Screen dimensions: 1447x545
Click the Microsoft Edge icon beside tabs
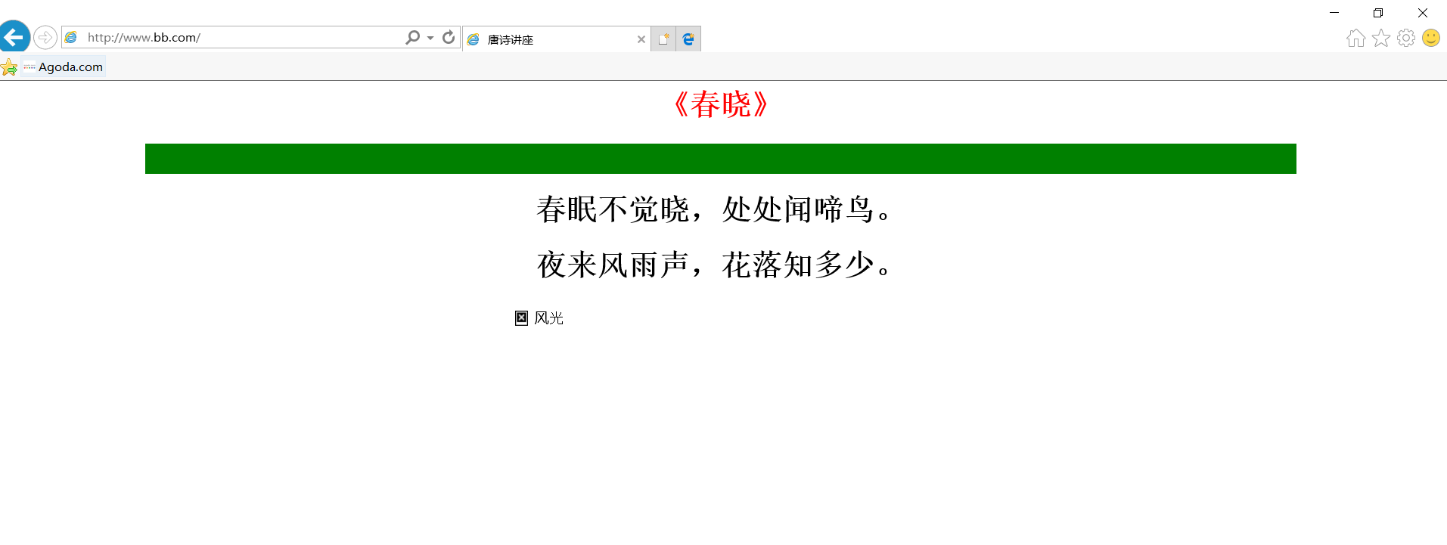point(688,39)
